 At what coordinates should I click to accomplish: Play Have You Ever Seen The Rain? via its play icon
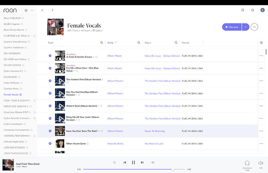[x=50, y=131]
